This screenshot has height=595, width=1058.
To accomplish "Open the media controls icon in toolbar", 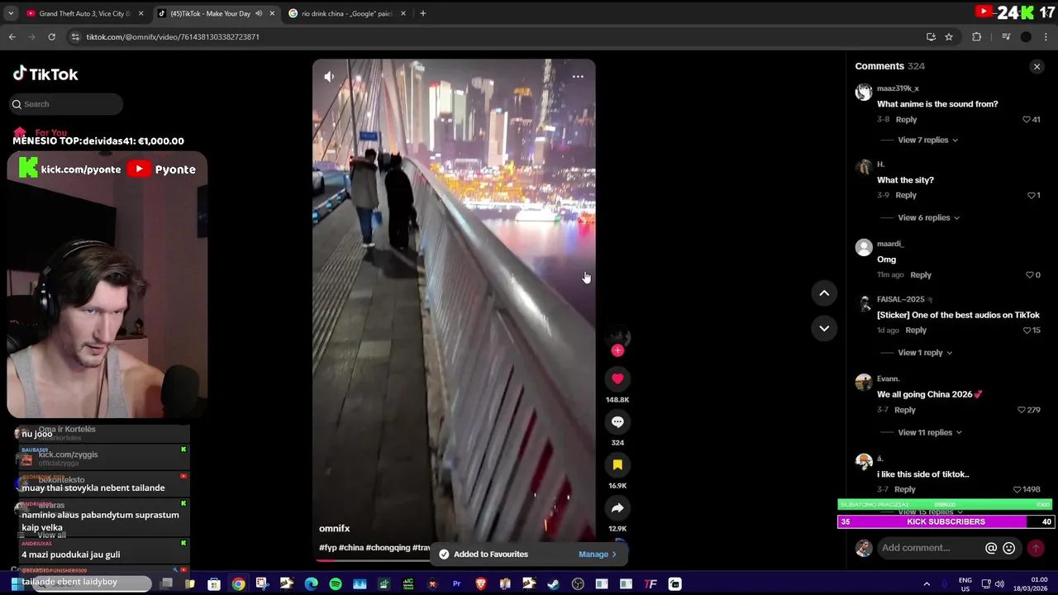I will 1006,36.
